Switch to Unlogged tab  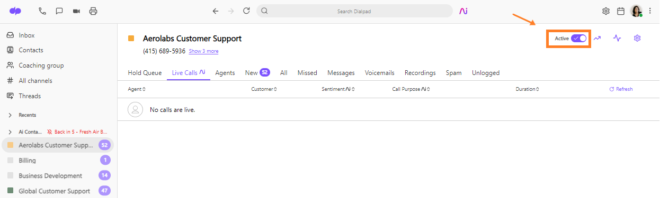[486, 73]
